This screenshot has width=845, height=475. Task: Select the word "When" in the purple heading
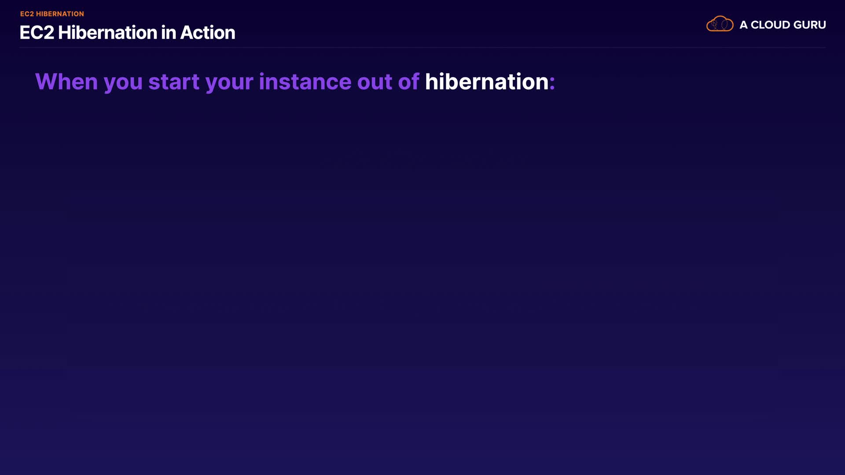(66, 82)
